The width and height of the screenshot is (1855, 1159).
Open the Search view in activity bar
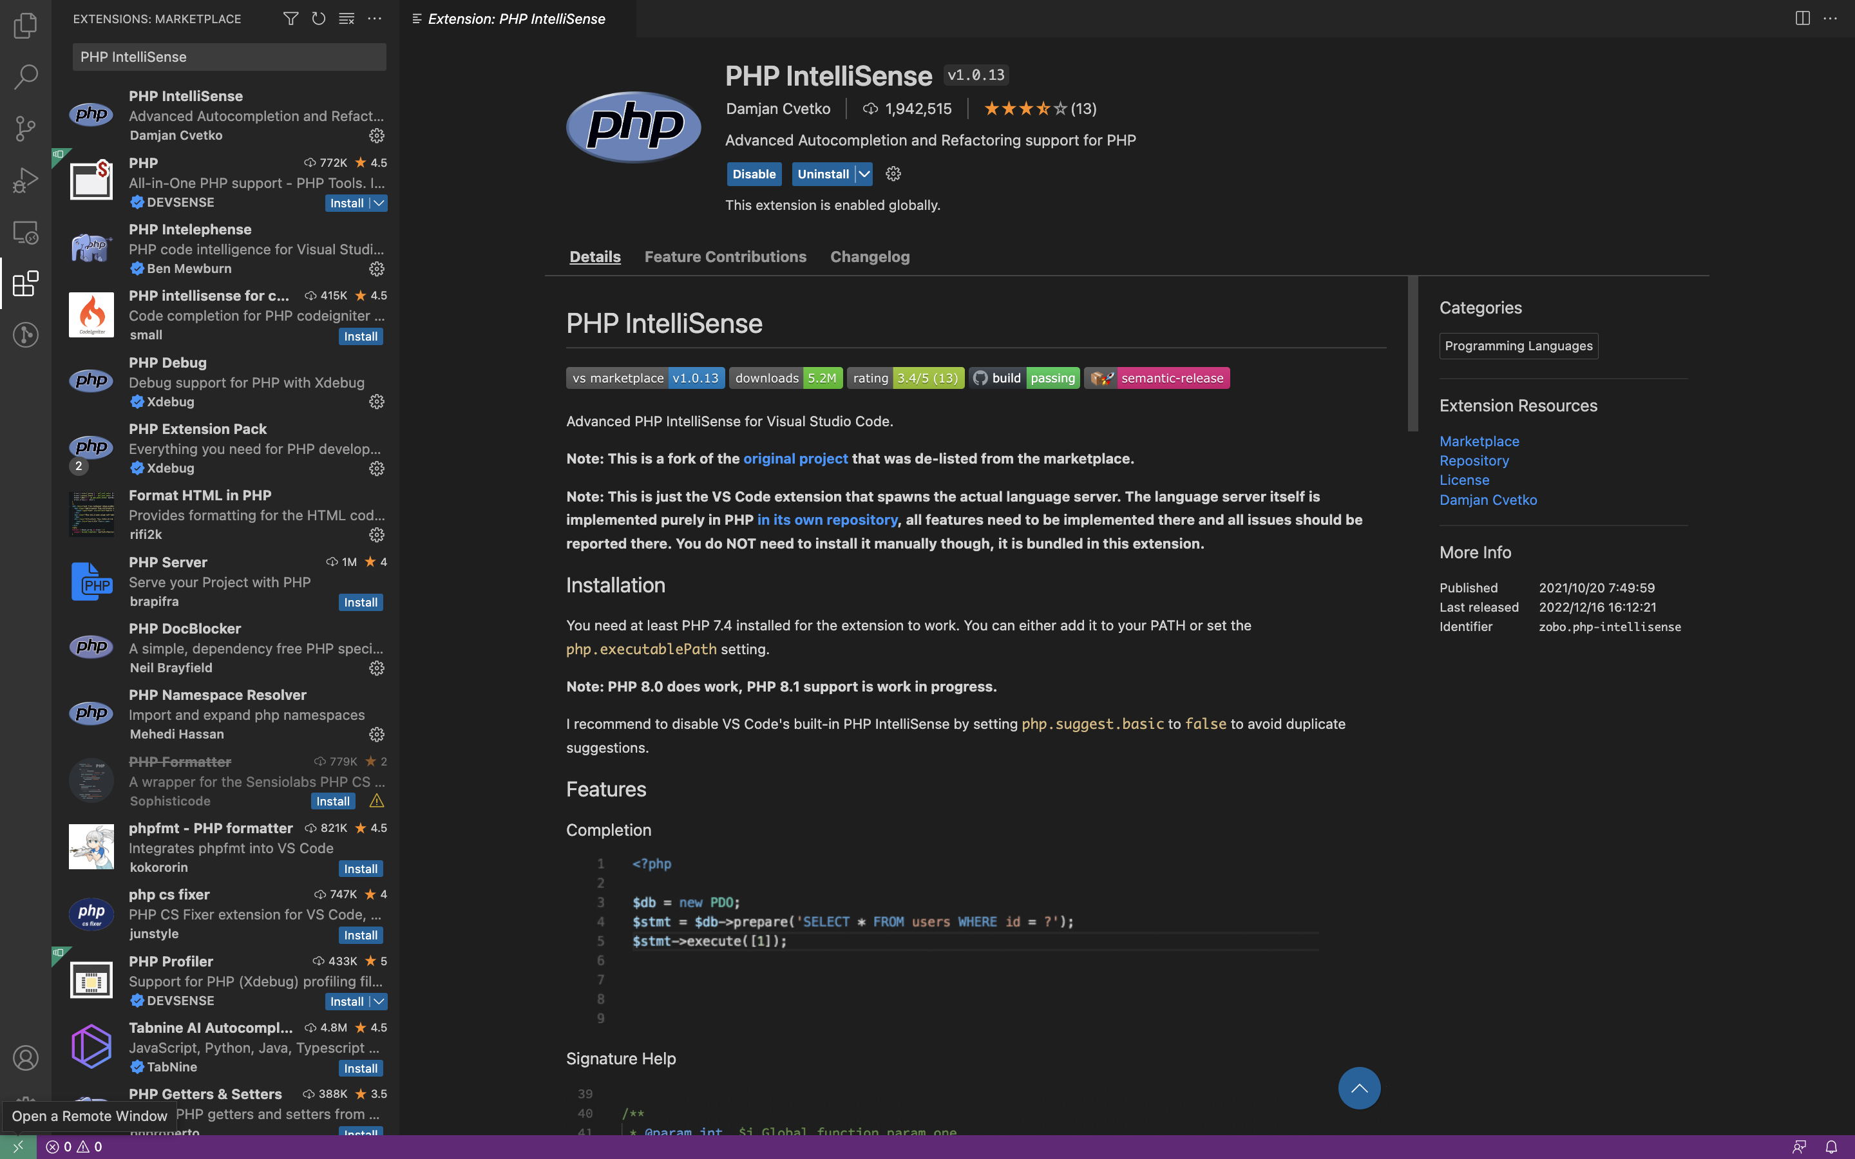click(x=25, y=77)
